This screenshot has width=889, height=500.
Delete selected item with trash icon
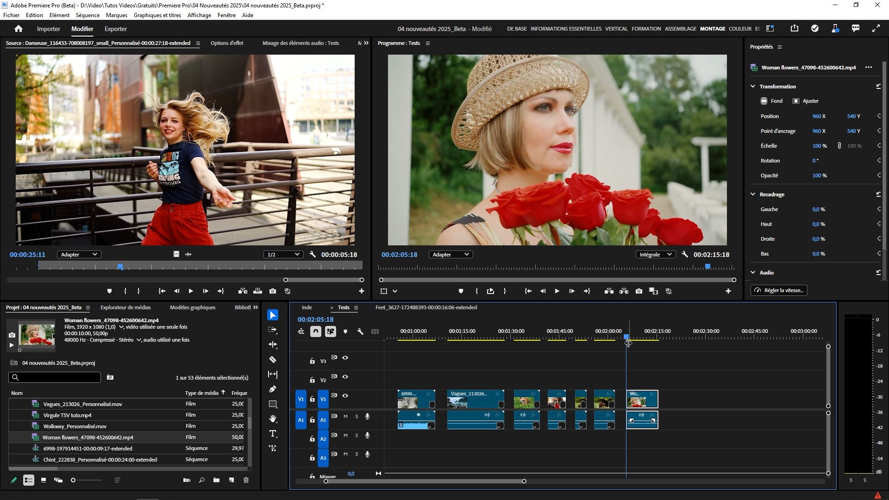click(246, 480)
